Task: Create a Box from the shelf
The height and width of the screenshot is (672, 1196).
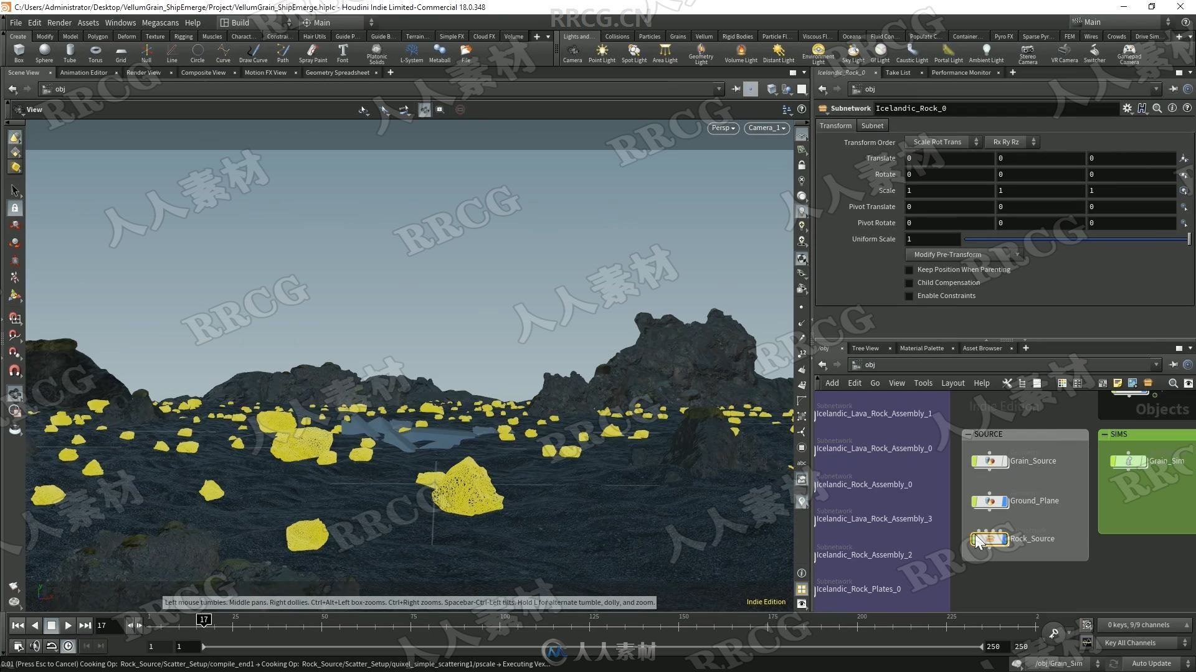Action: pos(19,53)
